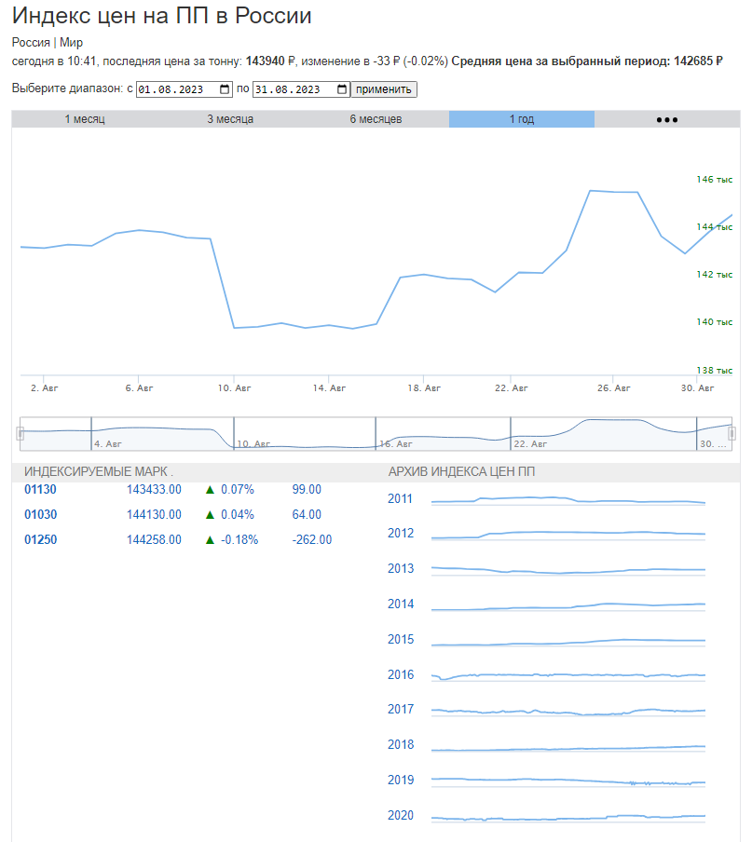Open 2016 archive year link
The image size is (752, 842).
(x=401, y=675)
